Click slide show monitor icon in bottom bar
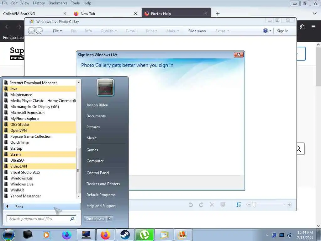 [x=223, y=204]
